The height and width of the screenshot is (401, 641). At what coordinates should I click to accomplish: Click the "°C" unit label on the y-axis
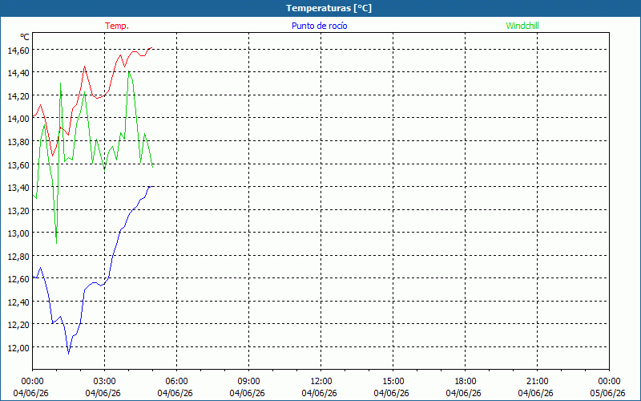(x=25, y=37)
